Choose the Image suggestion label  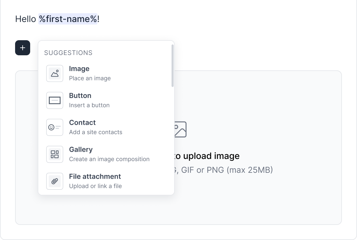point(79,69)
